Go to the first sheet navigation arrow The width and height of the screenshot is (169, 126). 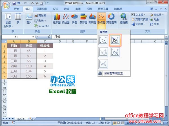tap(4, 119)
